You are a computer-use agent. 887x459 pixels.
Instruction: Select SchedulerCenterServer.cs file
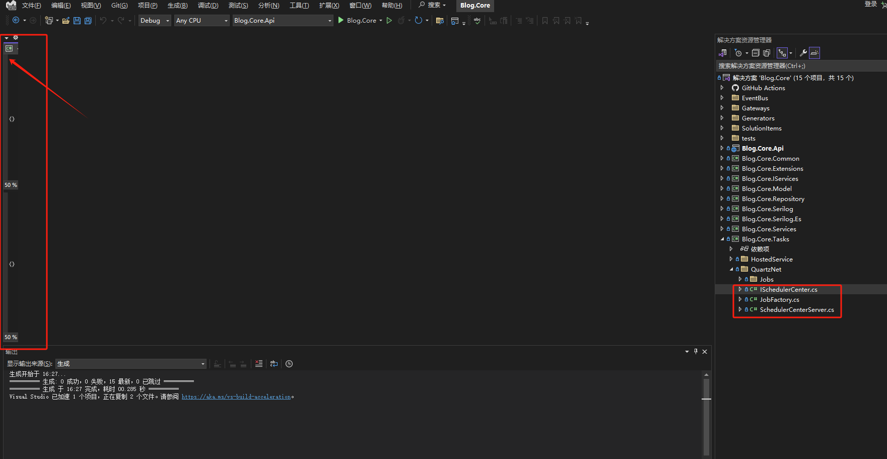coord(796,309)
